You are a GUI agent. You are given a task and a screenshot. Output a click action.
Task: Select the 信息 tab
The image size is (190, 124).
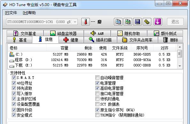point(45,39)
